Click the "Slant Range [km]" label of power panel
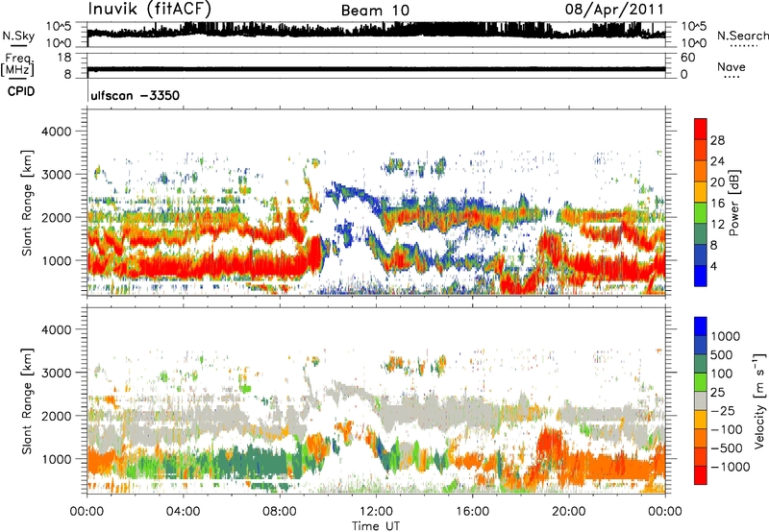Image resolution: width=769 pixels, height=532 pixels. pyautogui.click(x=27, y=203)
